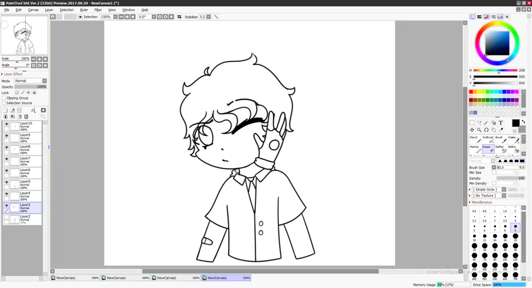Image resolution: width=532 pixels, height=288 pixels.
Task: Switch to first NewCanvas1 tab
Action: tap(75, 278)
